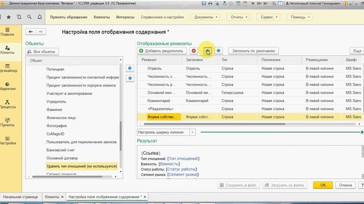This screenshot has height=204, width=364.
Task: Click horizontal scrollbar of objects list
Action: click(x=67, y=177)
